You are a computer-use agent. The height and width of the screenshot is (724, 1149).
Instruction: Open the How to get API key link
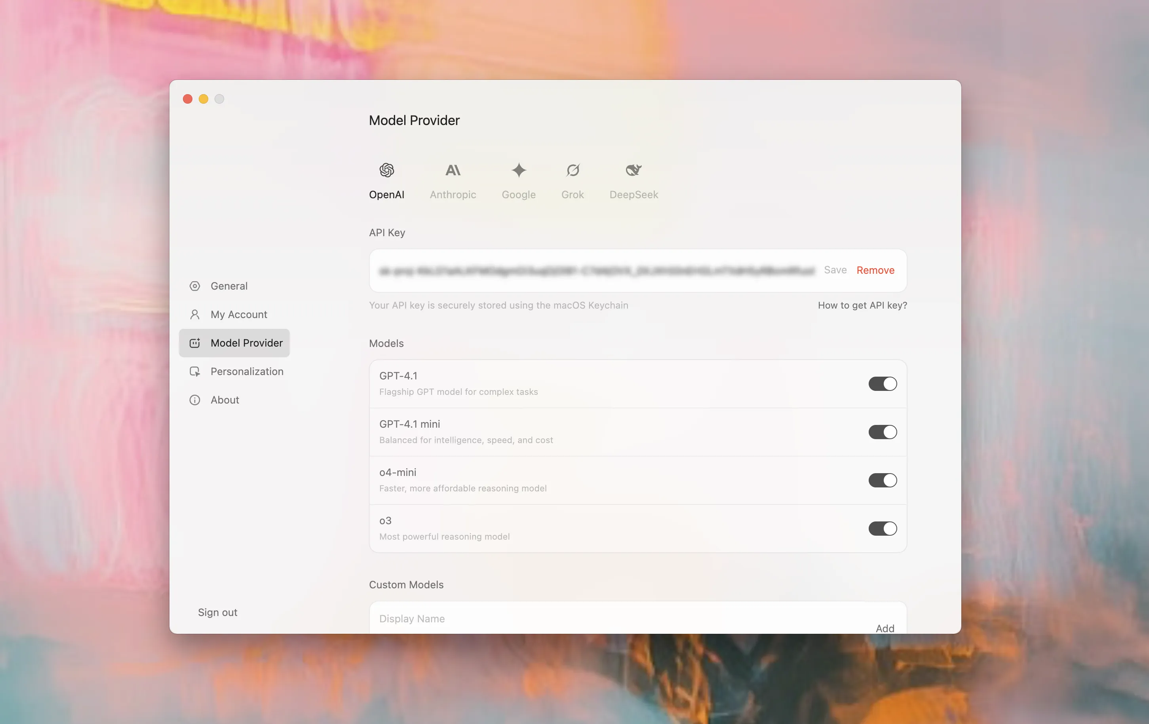point(862,305)
